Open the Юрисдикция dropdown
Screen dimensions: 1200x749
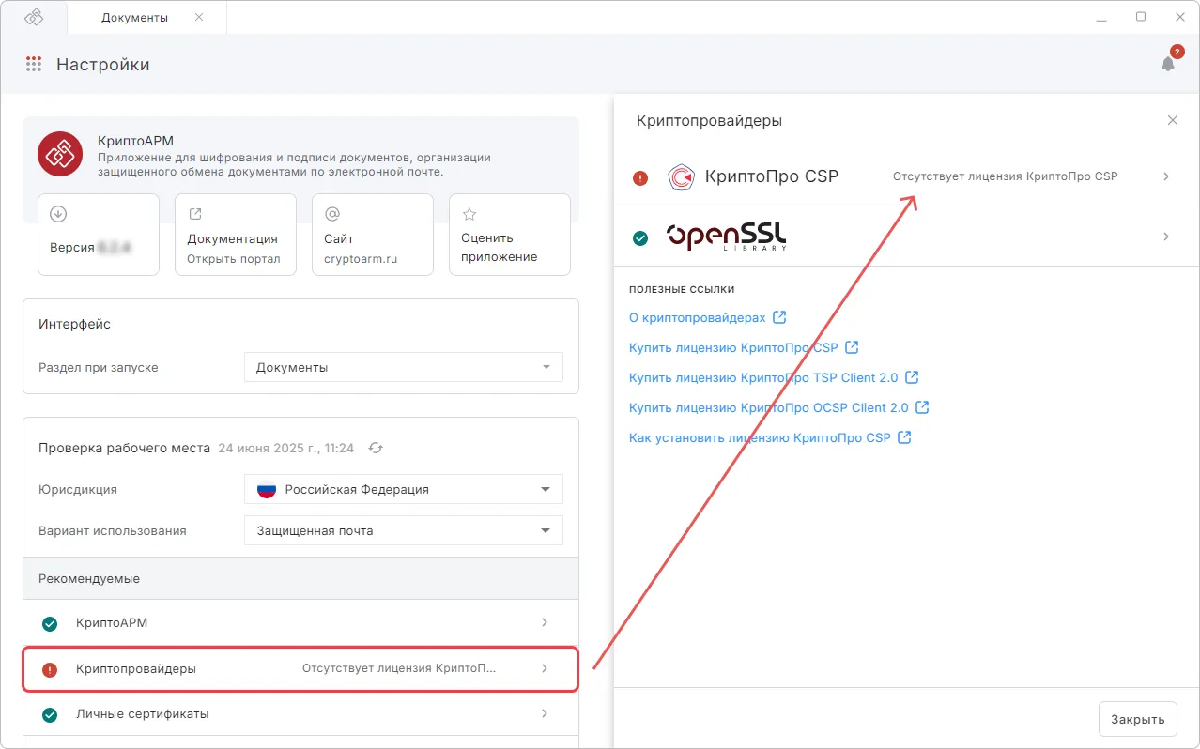[404, 489]
